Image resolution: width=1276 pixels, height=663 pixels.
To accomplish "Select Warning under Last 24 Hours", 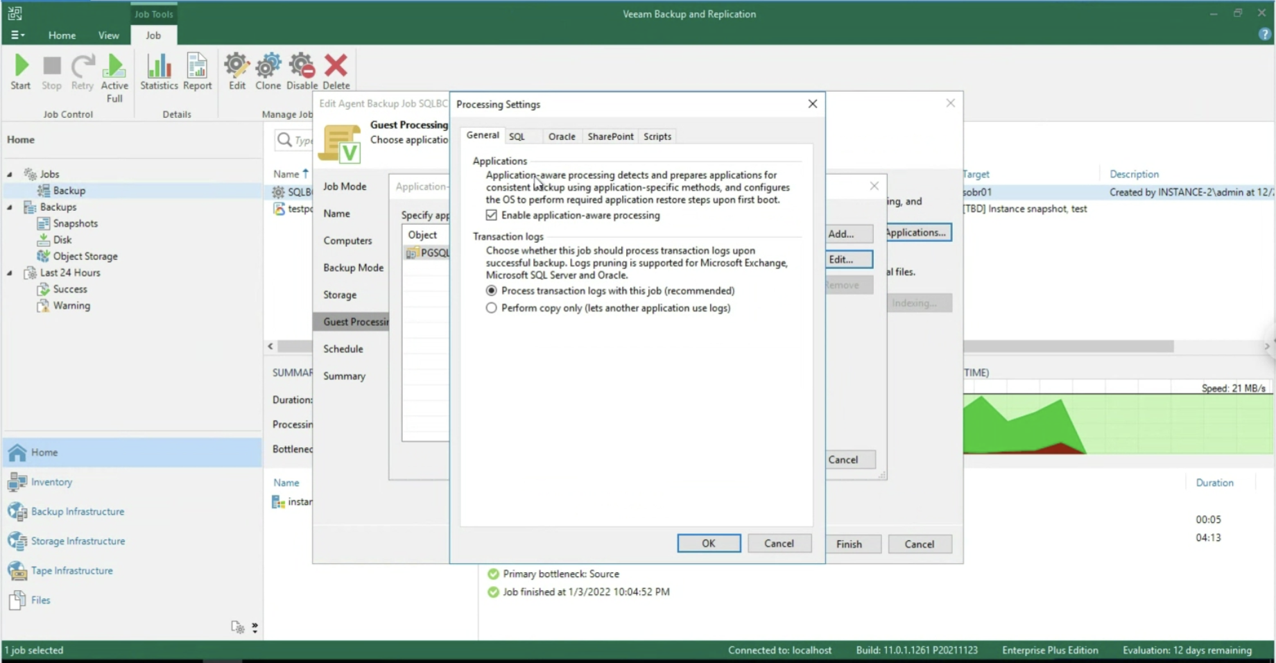I will (71, 306).
